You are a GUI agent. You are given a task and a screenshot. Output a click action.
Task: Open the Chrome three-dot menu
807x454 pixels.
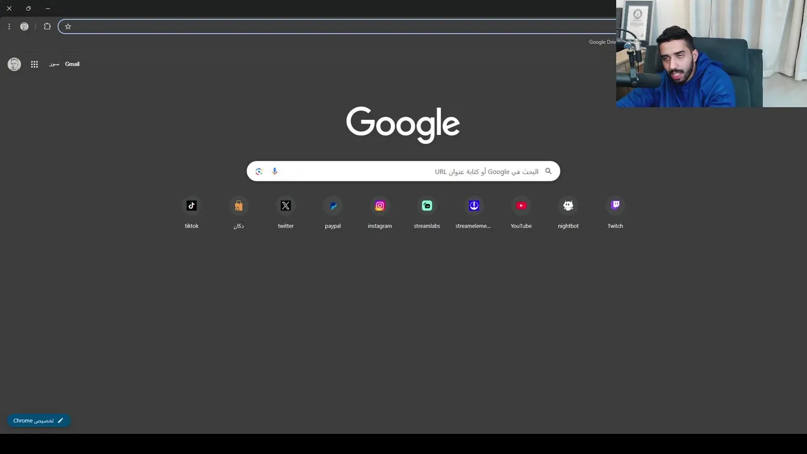click(9, 26)
